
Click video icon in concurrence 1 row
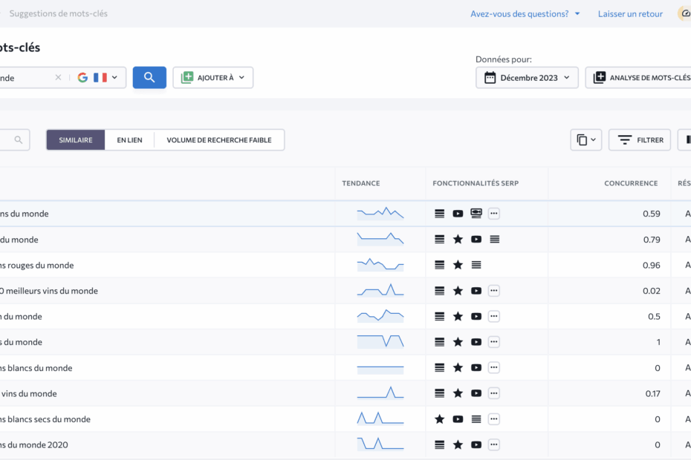476,342
